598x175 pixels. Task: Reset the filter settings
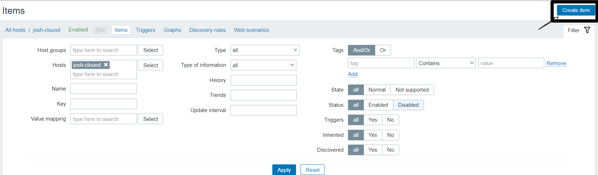(x=312, y=170)
